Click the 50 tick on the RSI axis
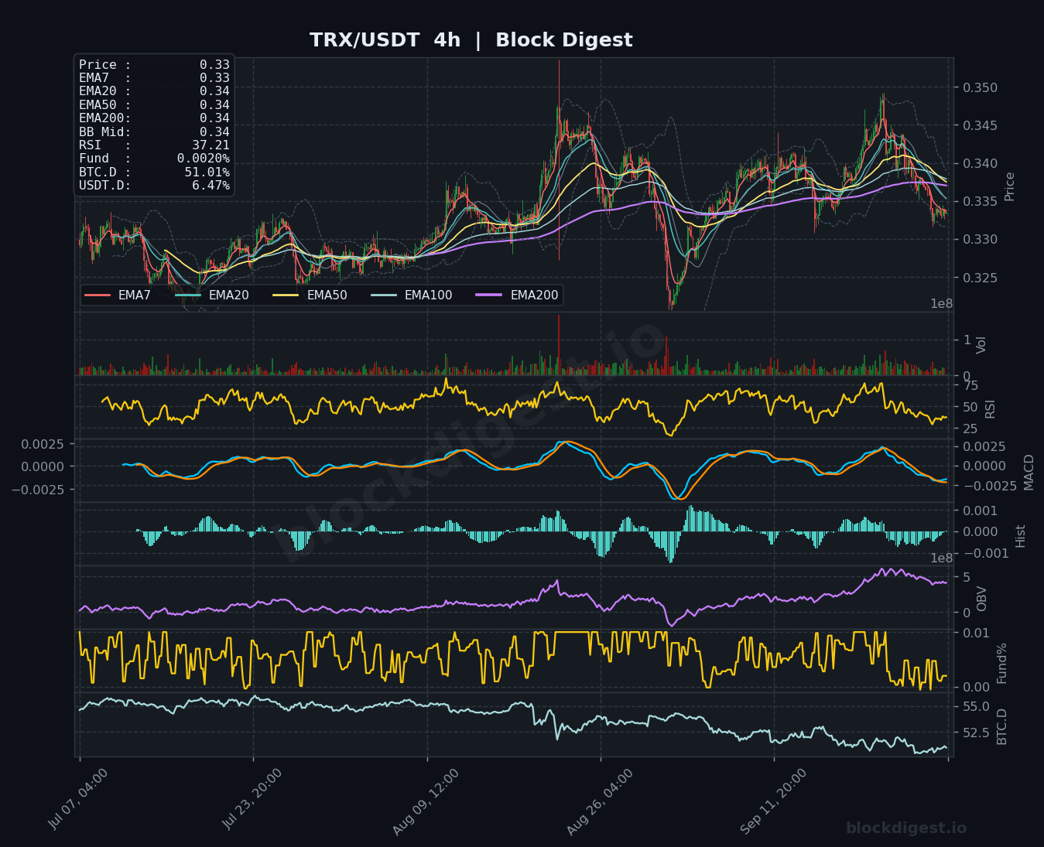 pos(970,408)
